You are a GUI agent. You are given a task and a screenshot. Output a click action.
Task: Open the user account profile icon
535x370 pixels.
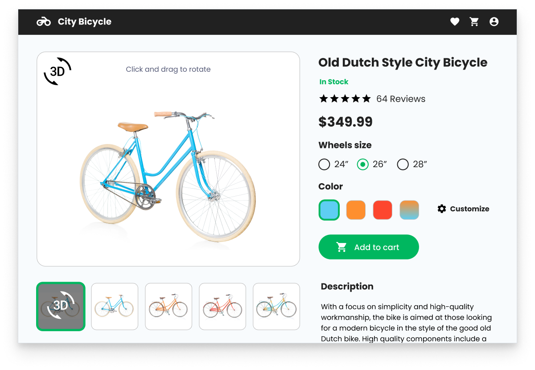point(494,21)
